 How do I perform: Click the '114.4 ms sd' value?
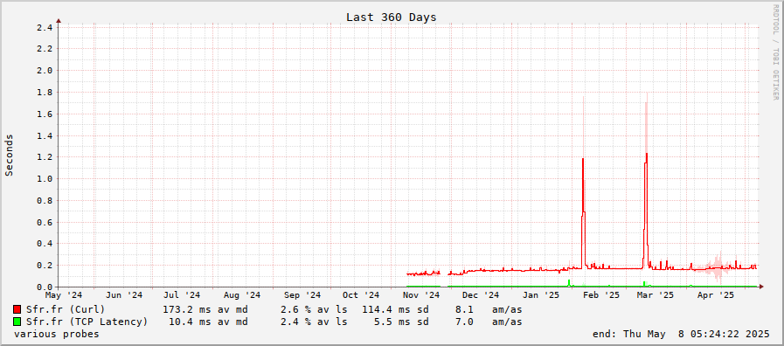[x=395, y=309]
